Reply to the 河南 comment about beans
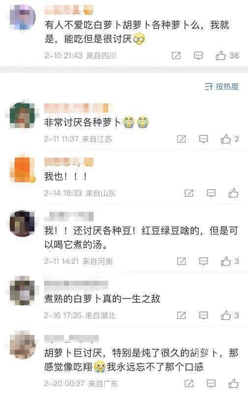The width and height of the screenshot is (248, 394). (203, 262)
